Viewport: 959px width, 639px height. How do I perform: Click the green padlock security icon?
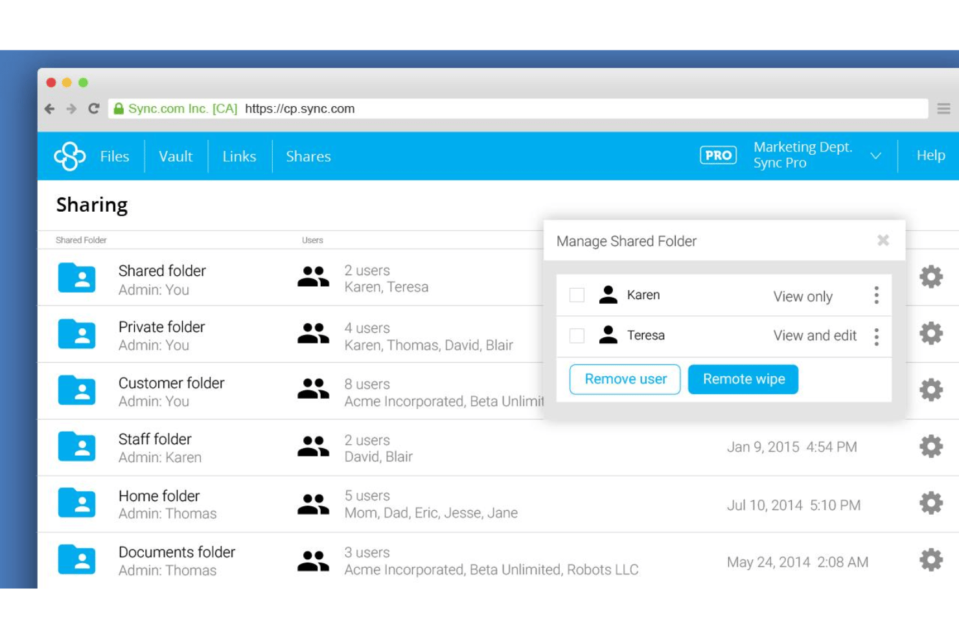pos(119,109)
